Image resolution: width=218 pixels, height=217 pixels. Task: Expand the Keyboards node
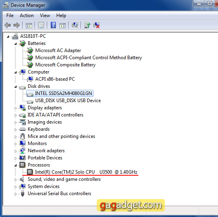(x=15, y=130)
